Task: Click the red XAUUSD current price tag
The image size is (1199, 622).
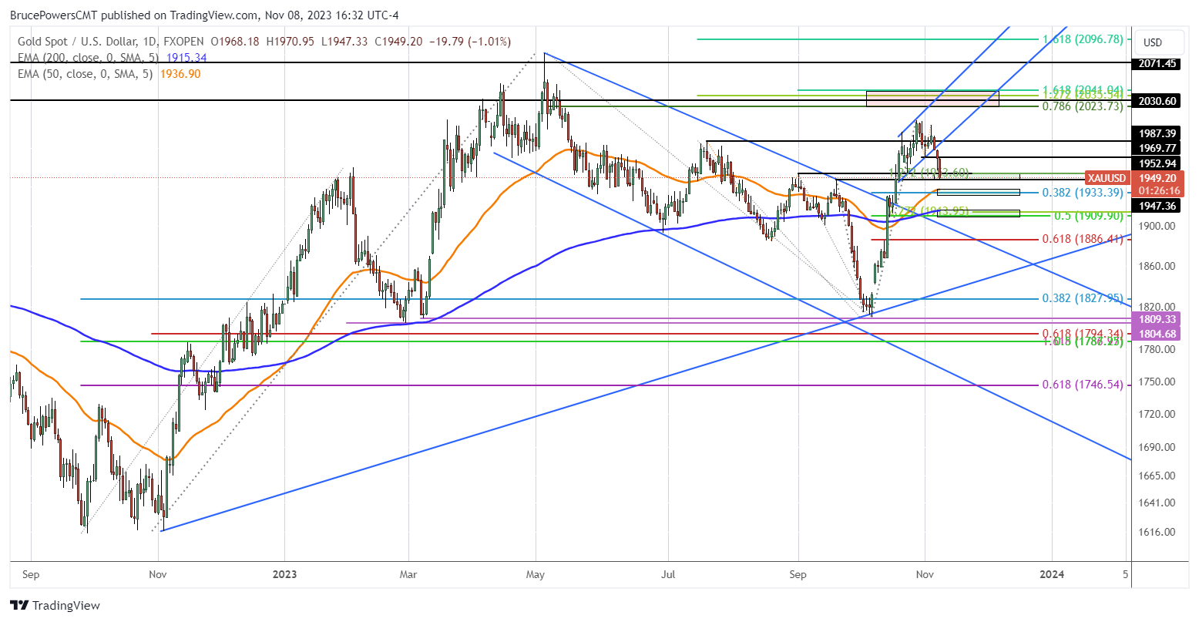Action: (1109, 177)
